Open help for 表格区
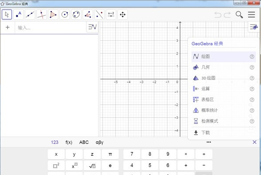The height and width of the screenshot is (175, 261). 252,100
